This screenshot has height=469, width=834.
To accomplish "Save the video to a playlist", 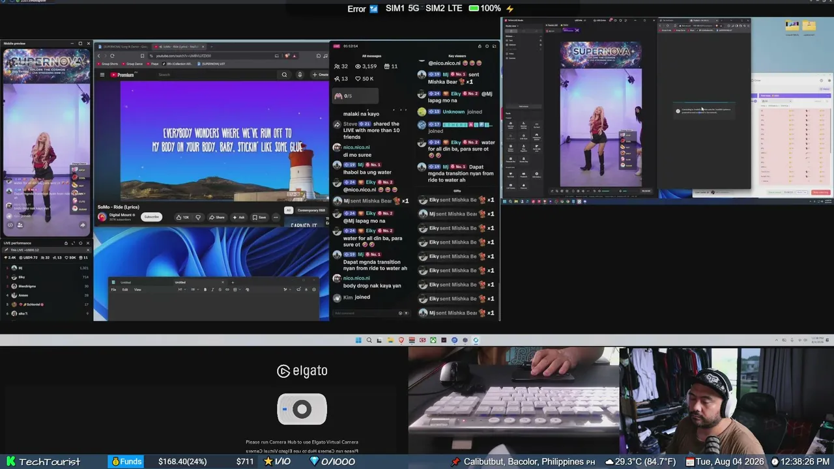I will click(x=259, y=217).
